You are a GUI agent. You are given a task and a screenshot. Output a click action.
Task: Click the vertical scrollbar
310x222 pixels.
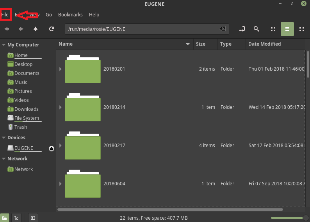308,64
